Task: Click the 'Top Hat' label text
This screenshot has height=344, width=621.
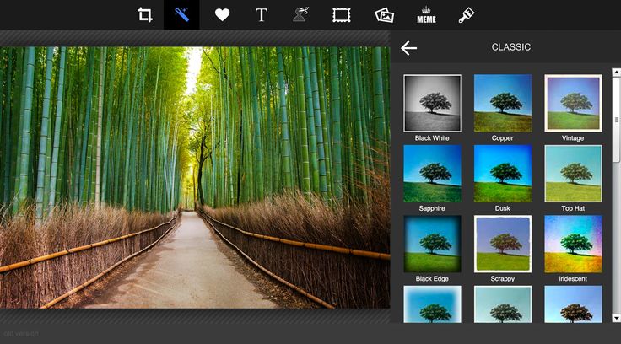Action: click(573, 208)
